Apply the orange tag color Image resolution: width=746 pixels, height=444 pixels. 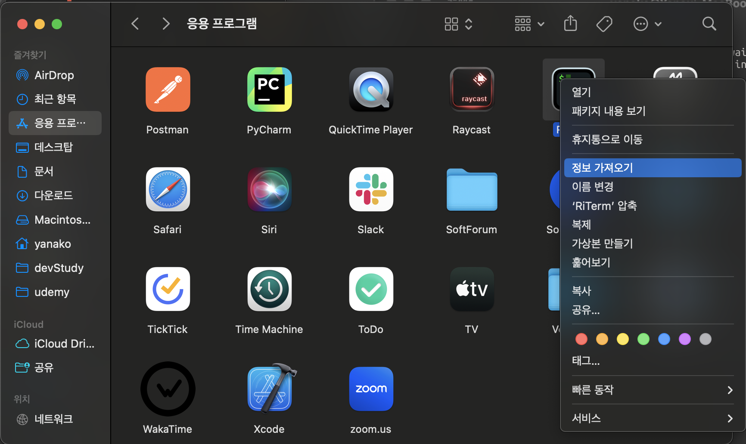pyautogui.click(x=602, y=339)
